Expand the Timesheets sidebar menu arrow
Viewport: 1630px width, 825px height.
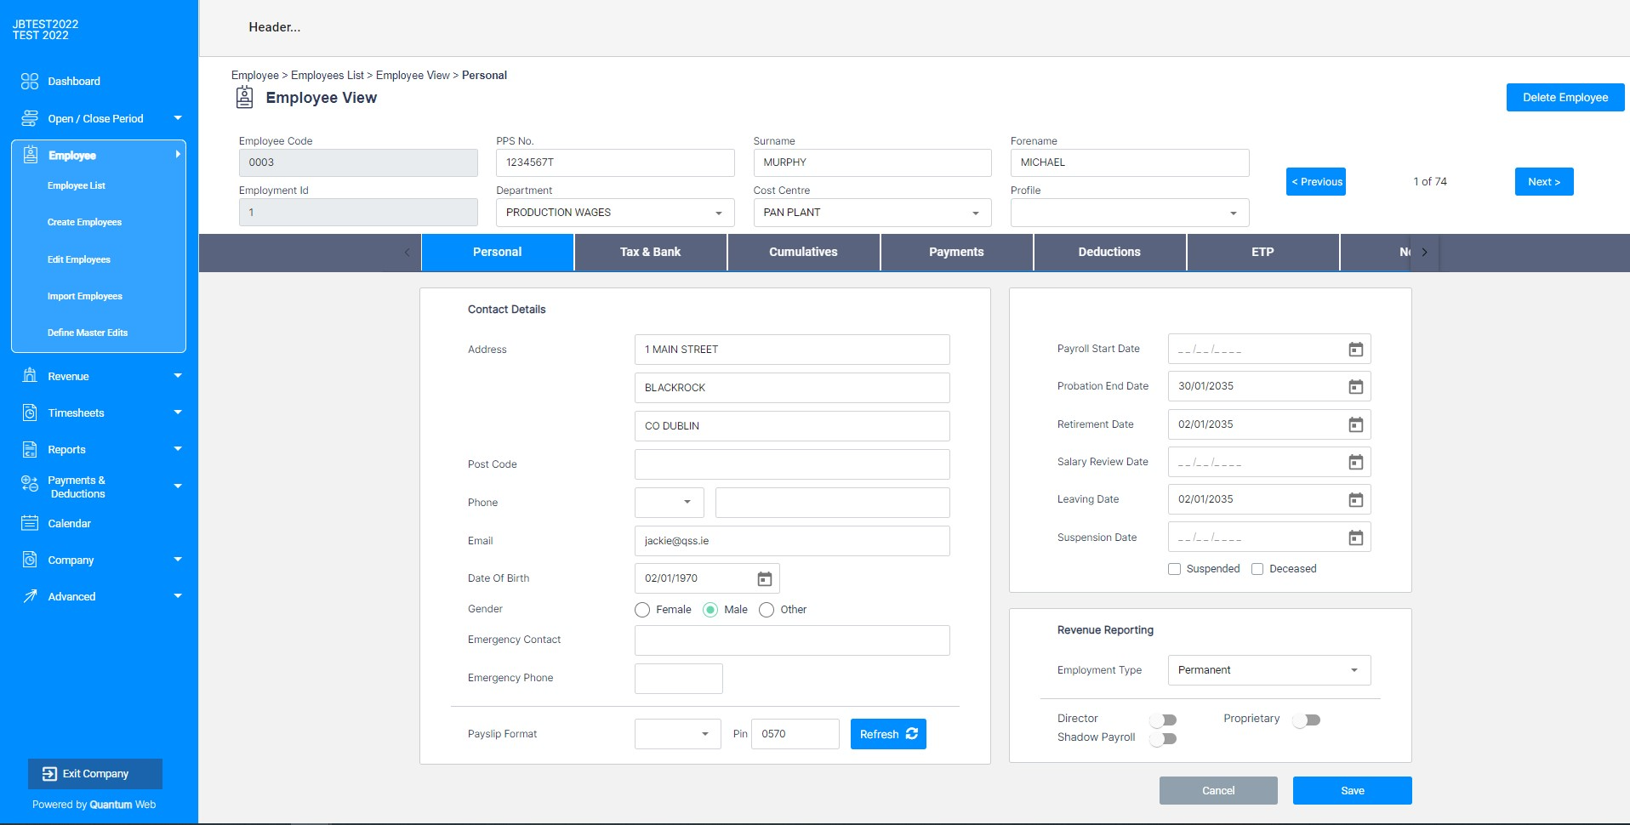click(178, 412)
